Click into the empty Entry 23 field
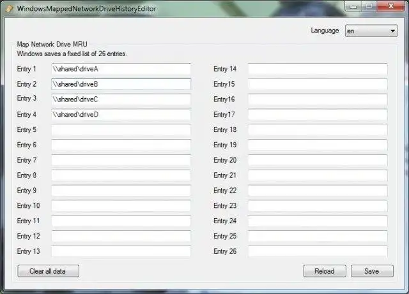The image size is (409, 294). [318, 205]
